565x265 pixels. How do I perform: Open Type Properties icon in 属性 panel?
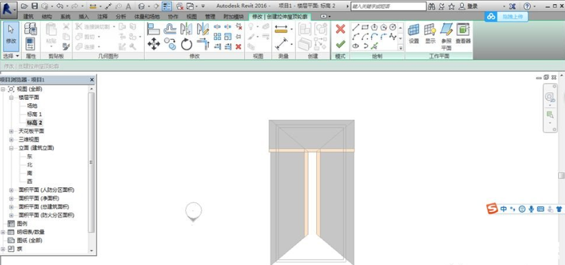30,29
